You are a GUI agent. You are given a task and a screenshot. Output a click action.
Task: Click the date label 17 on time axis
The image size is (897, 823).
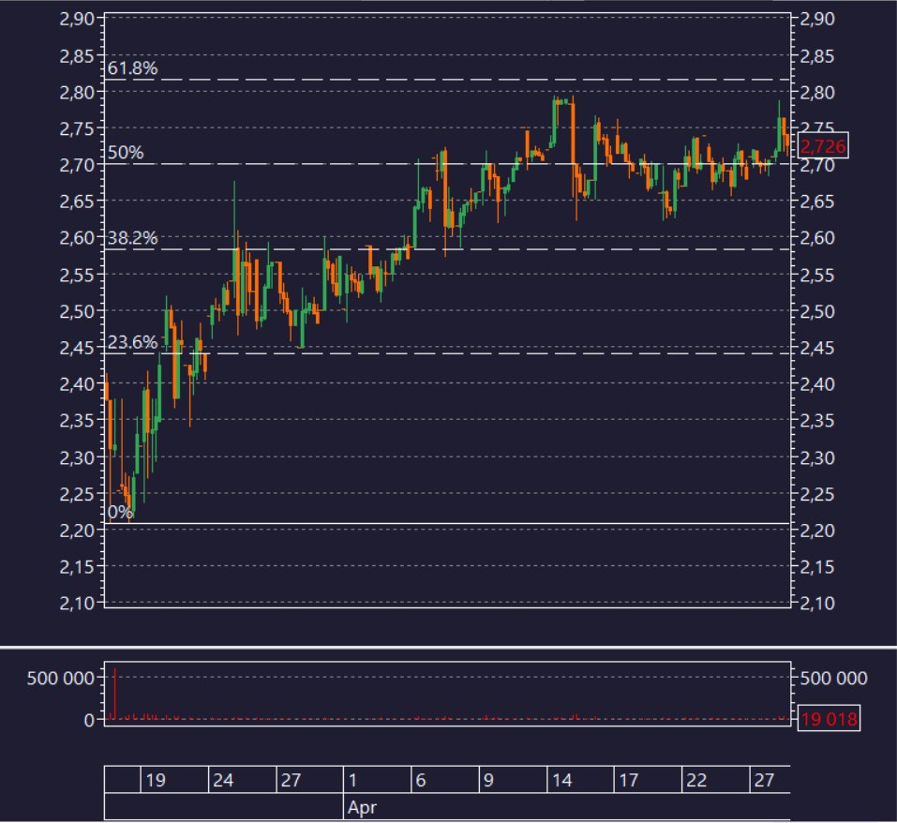click(629, 780)
